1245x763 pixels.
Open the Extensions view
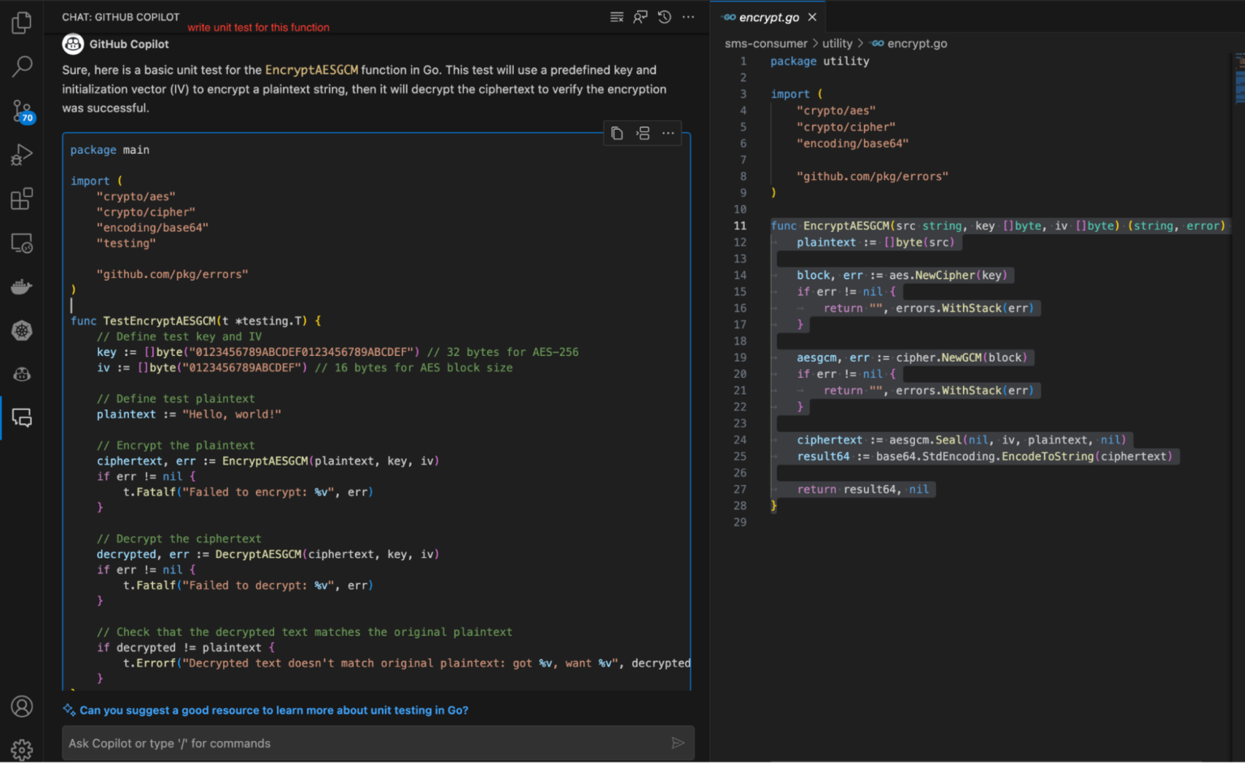pyautogui.click(x=22, y=199)
